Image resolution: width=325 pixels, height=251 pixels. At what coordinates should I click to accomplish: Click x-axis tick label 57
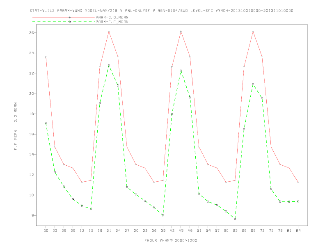pyautogui.click(x=217, y=230)
